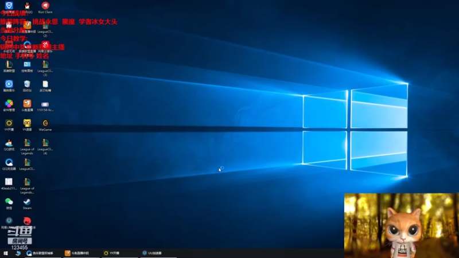This screenshot has height=258, width=459.
Task: Click the cat avatar webcam overlay
Action: tap(401, 225)
